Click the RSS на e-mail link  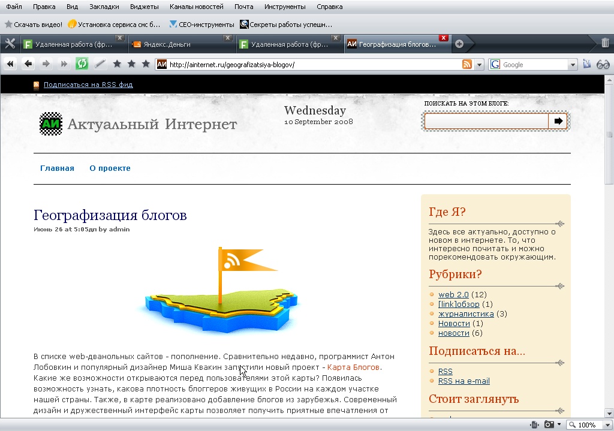tap(464, 381)
